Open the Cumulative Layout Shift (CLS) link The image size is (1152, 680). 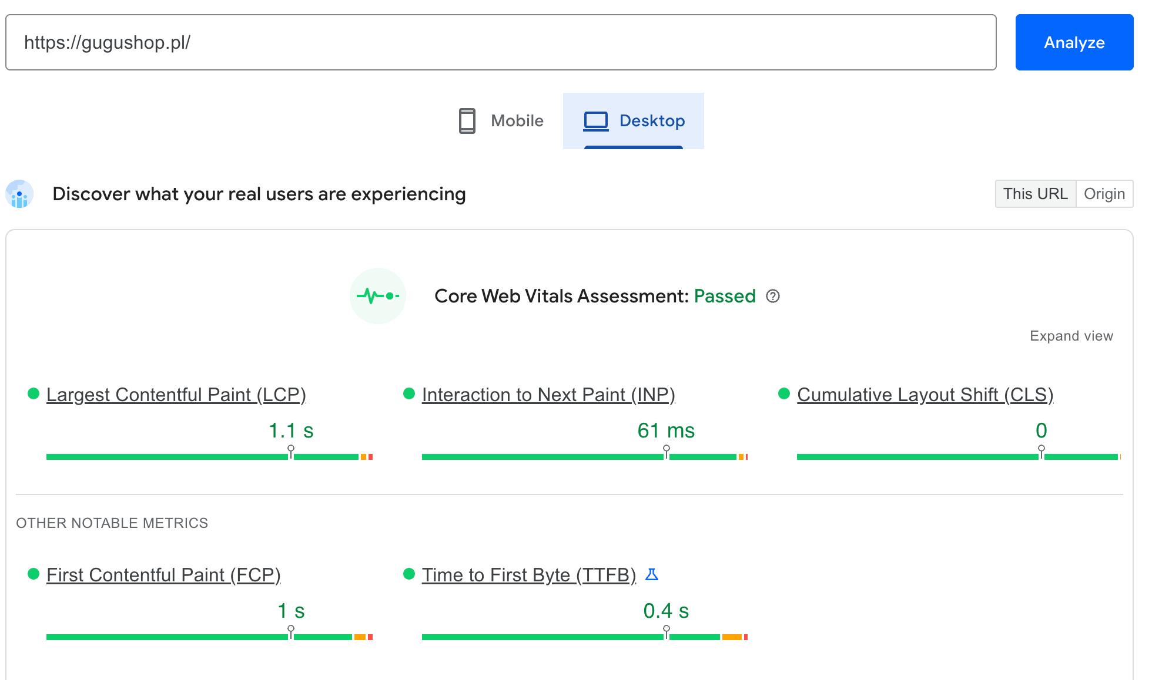click(925, 395)
